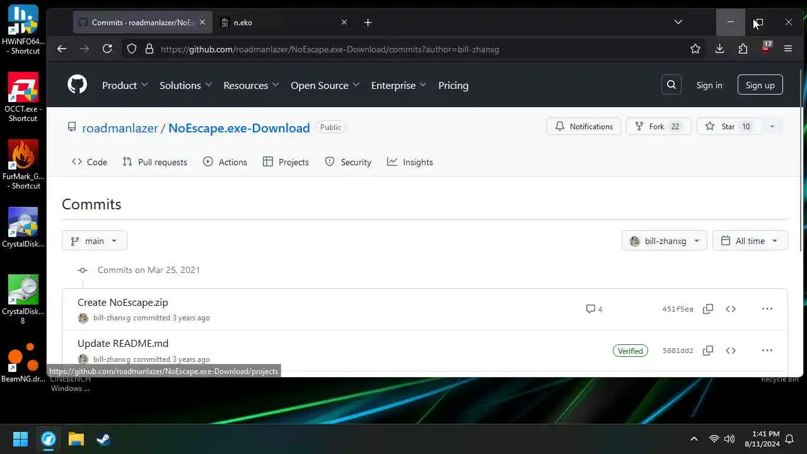Copy full SHA for commit 451f5ea
The height and width of the screenshot is (454, 807).
708,309
